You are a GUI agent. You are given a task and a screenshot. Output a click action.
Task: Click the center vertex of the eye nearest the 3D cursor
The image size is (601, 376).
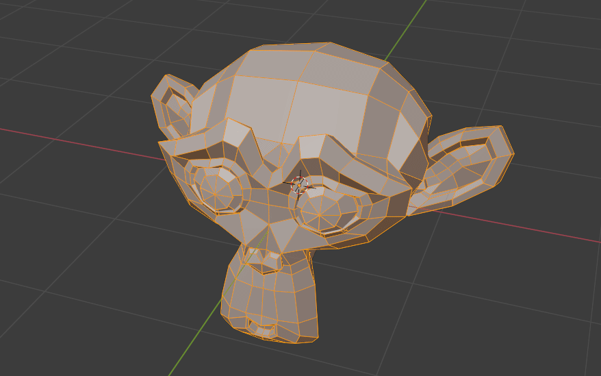(x=319, y=214)
